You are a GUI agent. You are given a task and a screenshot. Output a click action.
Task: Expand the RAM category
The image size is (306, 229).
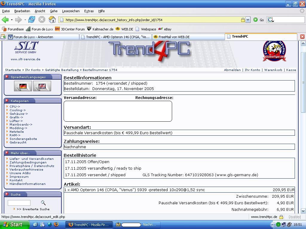click(15, 135)
